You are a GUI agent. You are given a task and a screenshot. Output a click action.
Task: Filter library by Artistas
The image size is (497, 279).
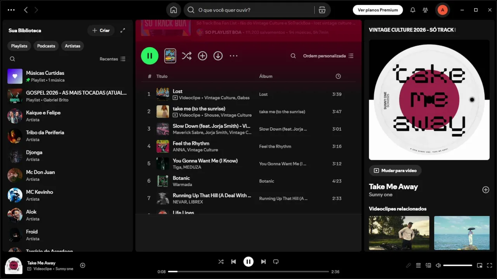click(73, 46)
